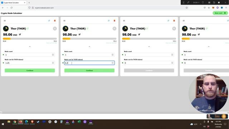Edit the 98.06 USD price on first card

20,34
